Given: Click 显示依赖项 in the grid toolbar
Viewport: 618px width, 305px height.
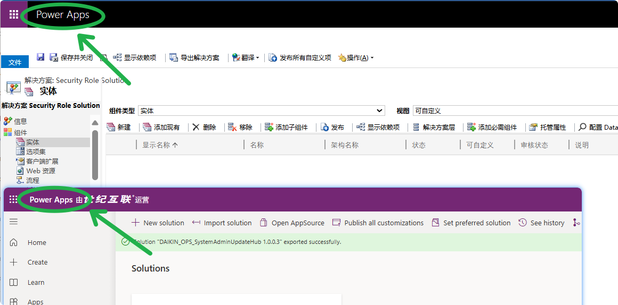Looking at the screenshot, I should (x=378, y=128).
